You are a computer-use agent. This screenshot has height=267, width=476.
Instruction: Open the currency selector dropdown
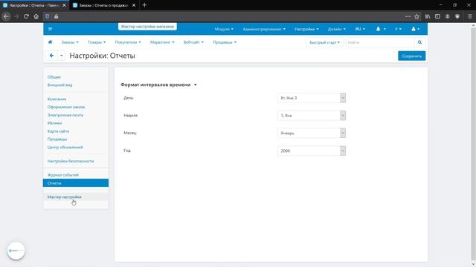(x=398, y=29)
